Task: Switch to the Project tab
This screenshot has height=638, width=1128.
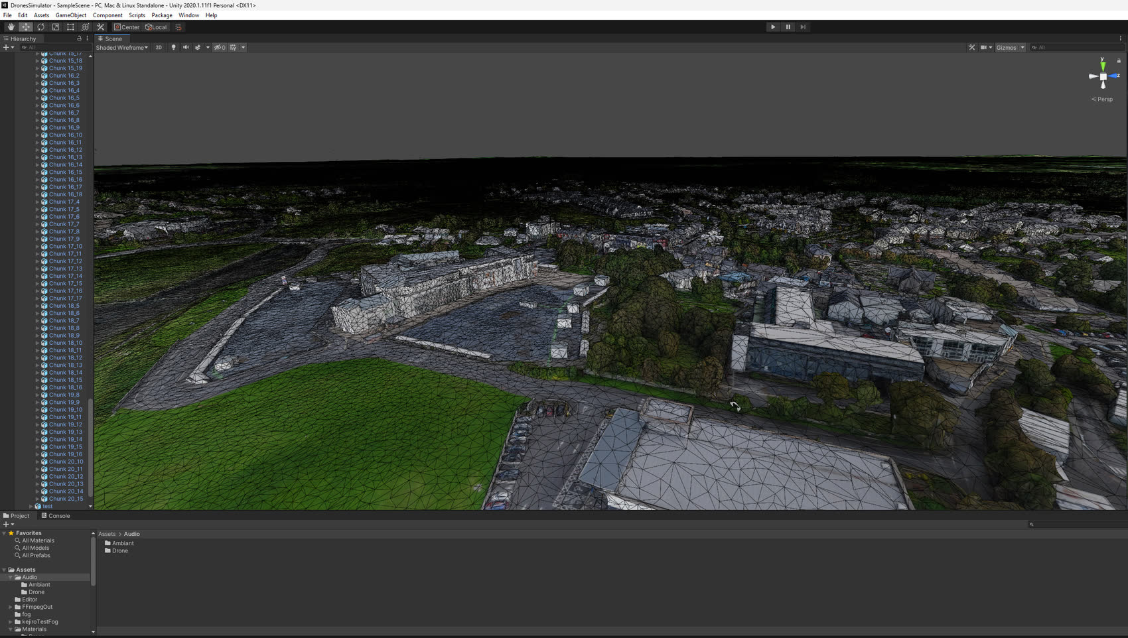Action: [x=17, y=516]
